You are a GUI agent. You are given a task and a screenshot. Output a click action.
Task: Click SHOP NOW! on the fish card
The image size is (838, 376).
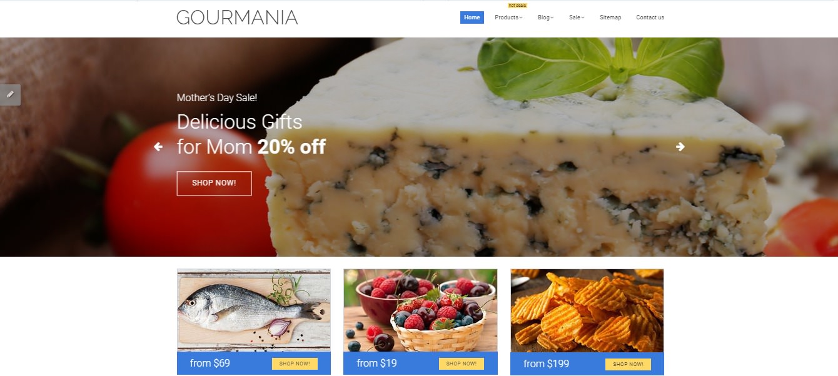[295, 364]
